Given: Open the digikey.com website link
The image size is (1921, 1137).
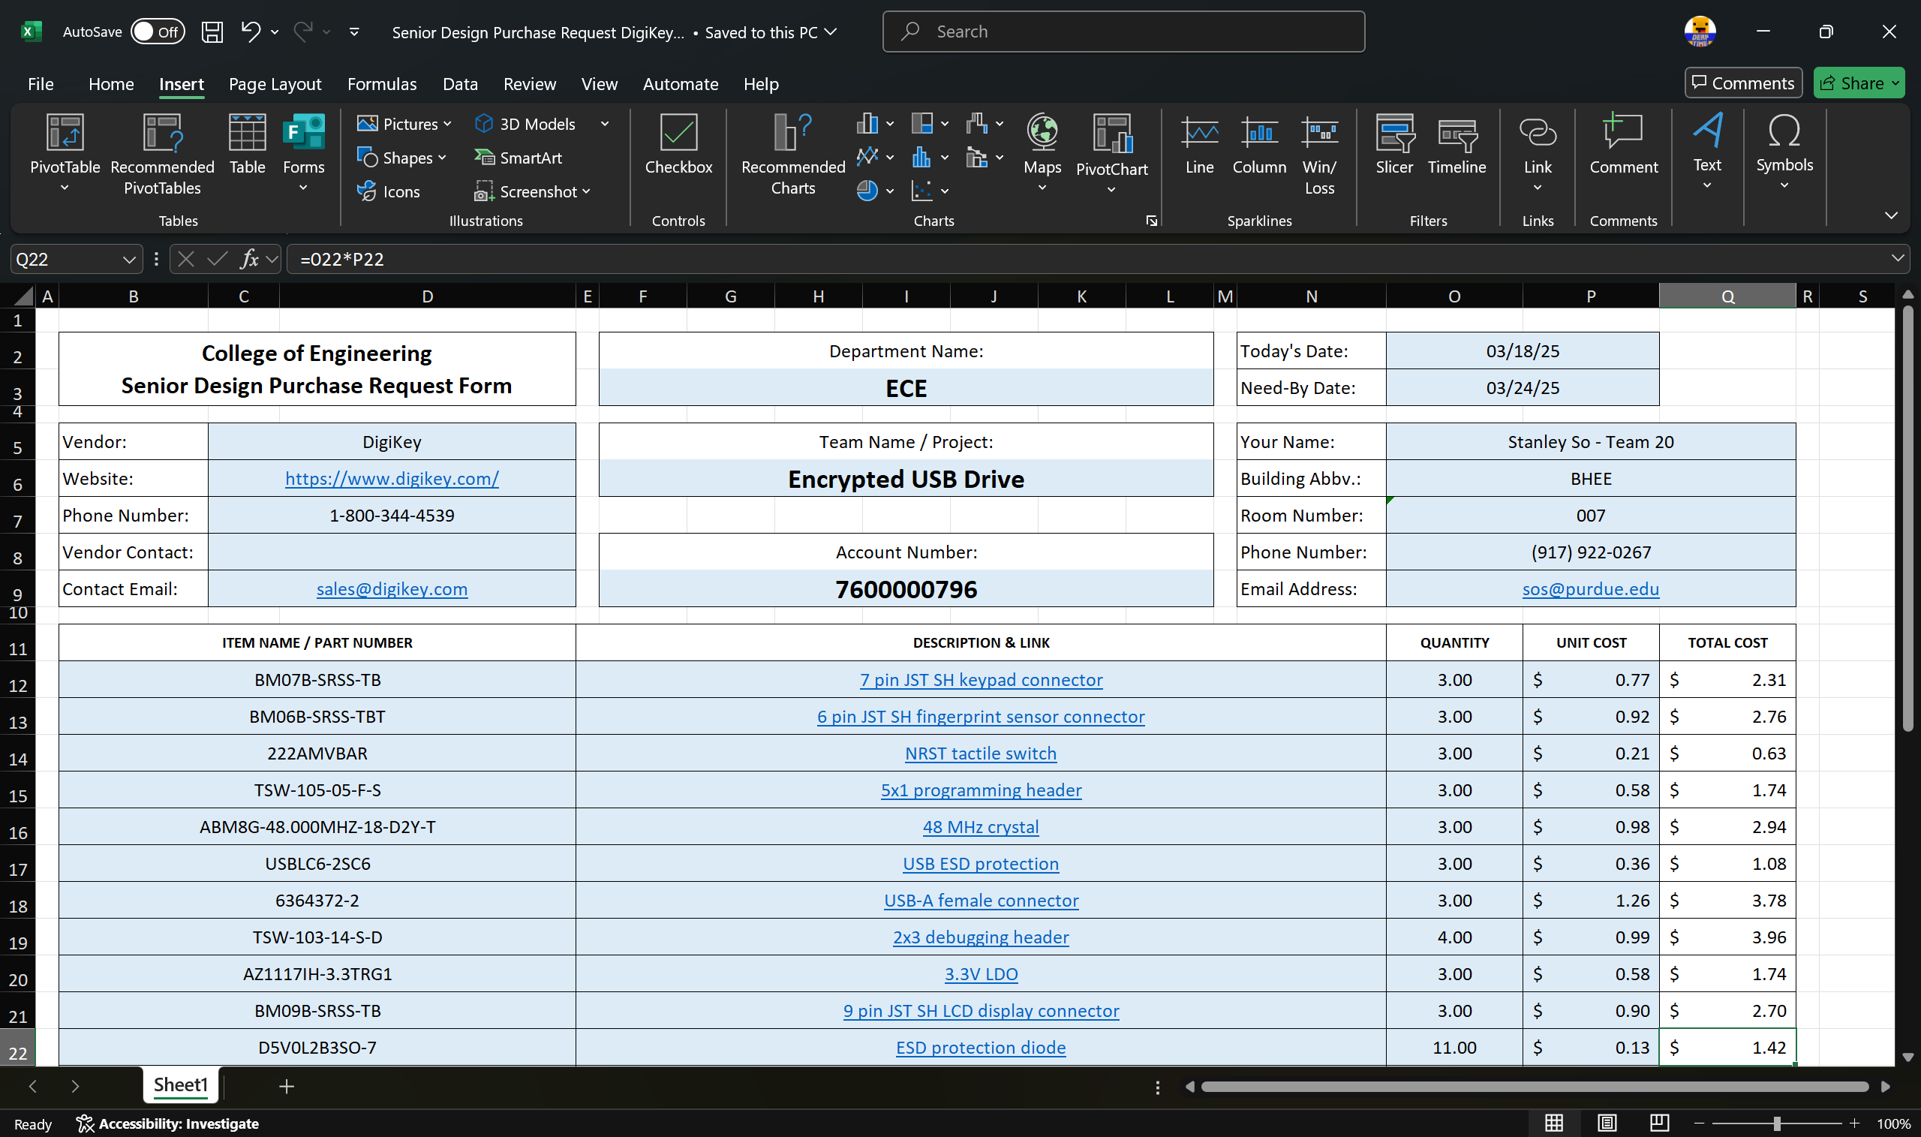Looking at the screenshot, I should pos(392,479).
